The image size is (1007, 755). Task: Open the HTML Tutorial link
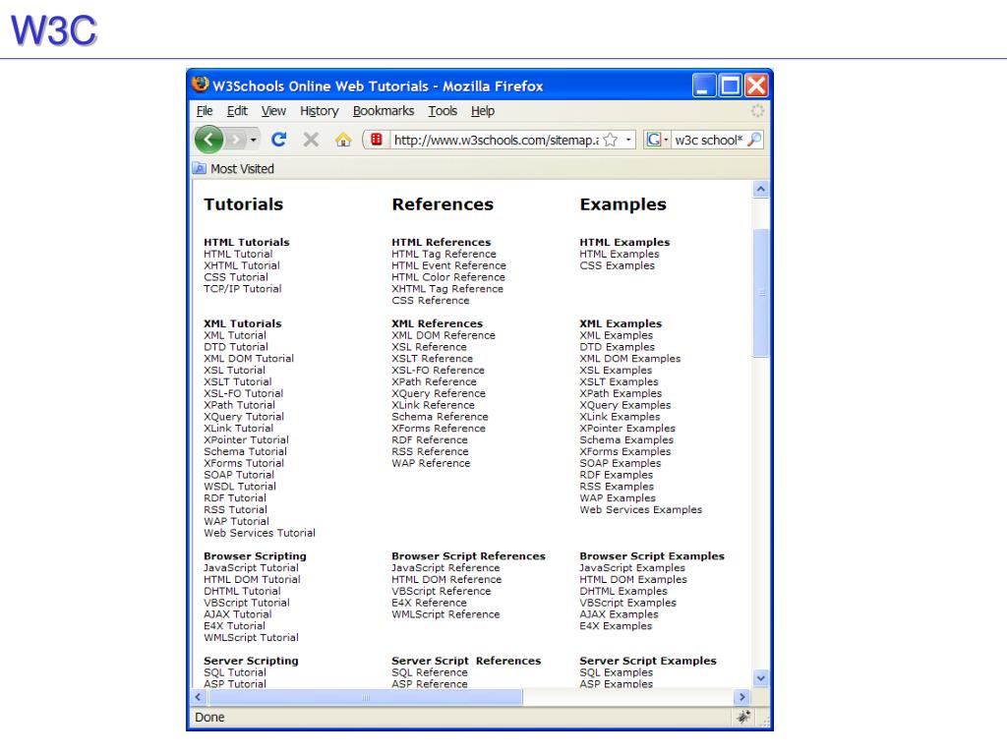pos(238,254)
